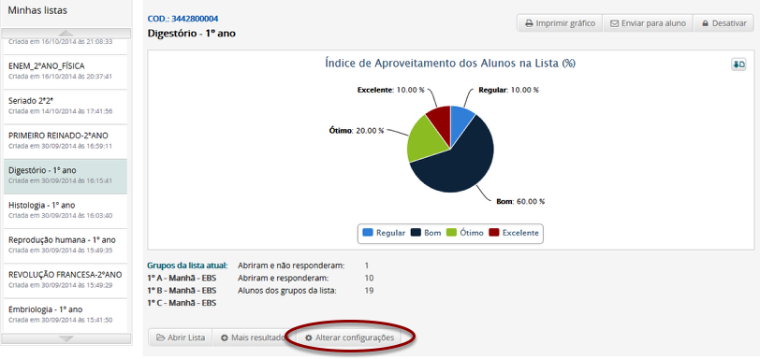Click the Regular: 10.00 % data label

509,90
